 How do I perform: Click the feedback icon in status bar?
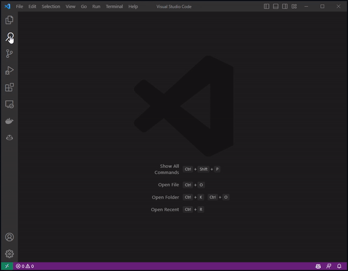click(x=329, y=266)
